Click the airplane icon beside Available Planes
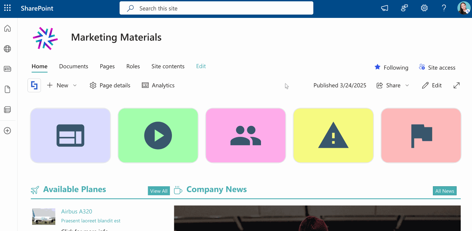The height and width of the screenshot is (231, 472). (35, 190)
